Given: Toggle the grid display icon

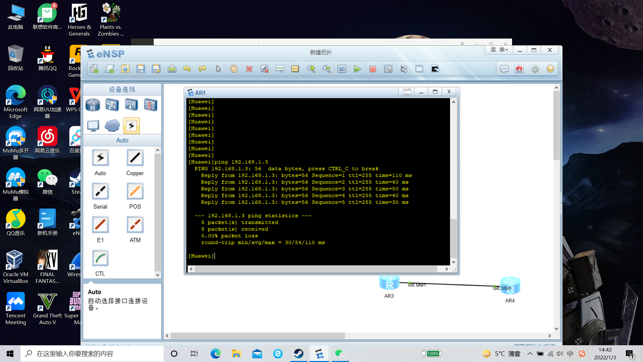Looking at the screenshot, I should pyautogui.click(x=419, y=69).
